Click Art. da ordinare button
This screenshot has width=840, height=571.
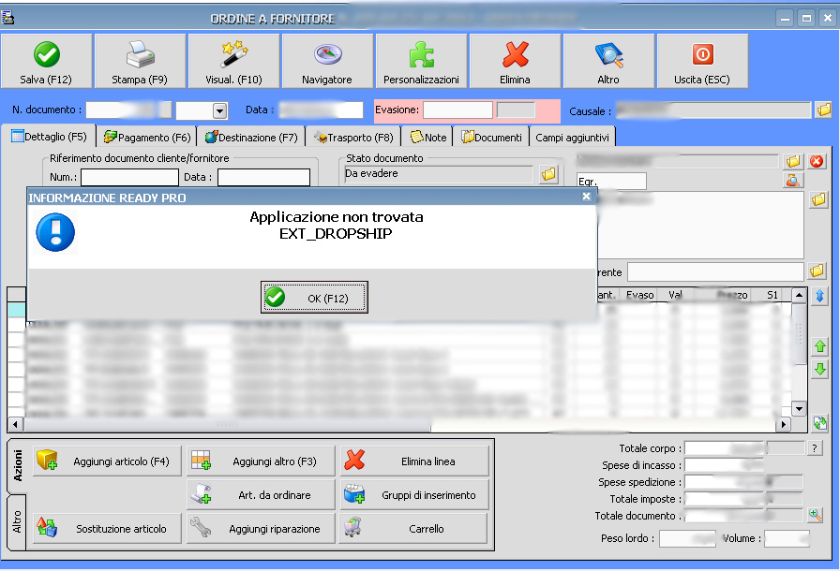261,495
